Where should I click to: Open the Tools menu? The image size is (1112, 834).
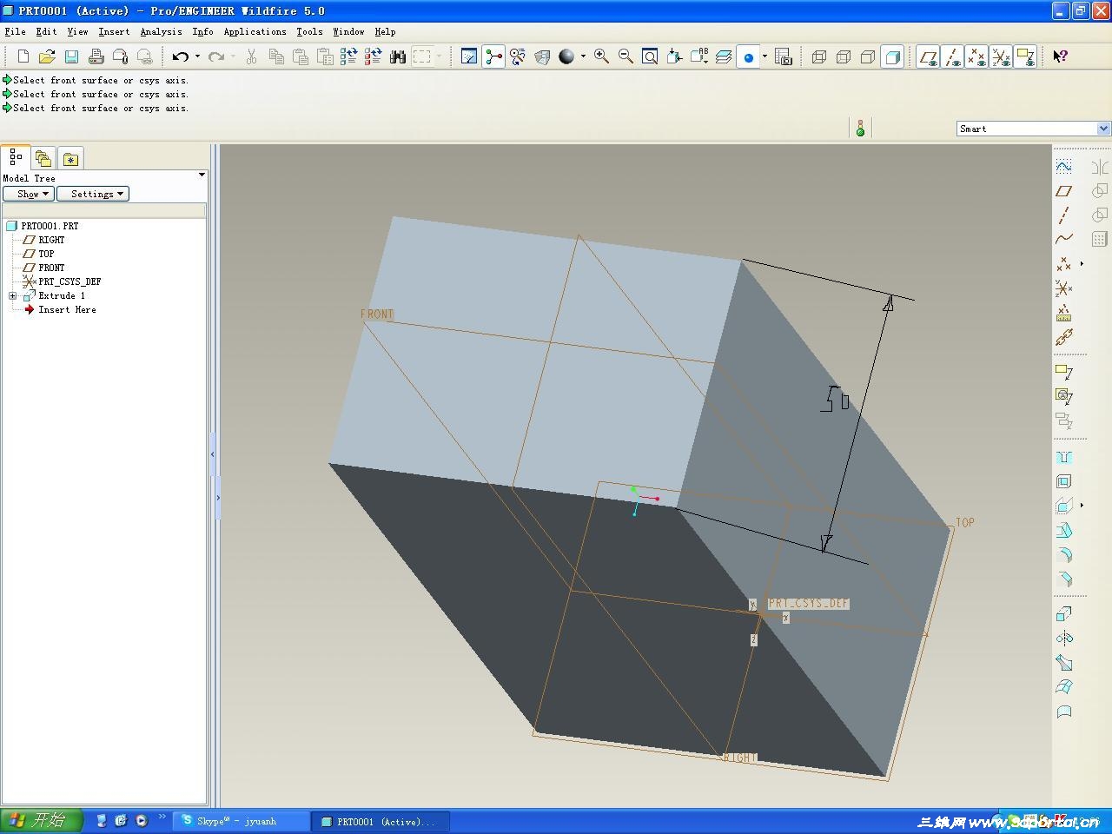click(x=309, y=32)
